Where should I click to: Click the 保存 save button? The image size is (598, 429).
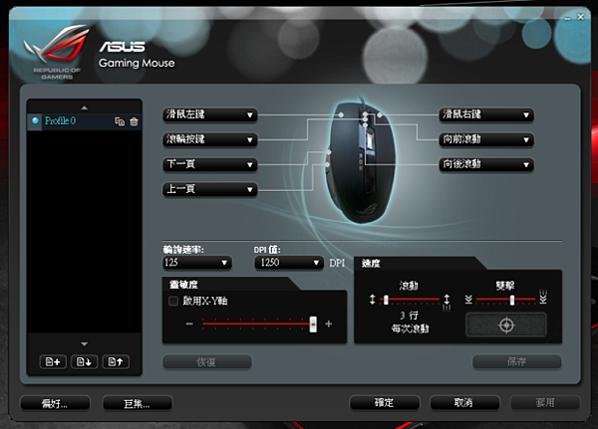(516, 361)
